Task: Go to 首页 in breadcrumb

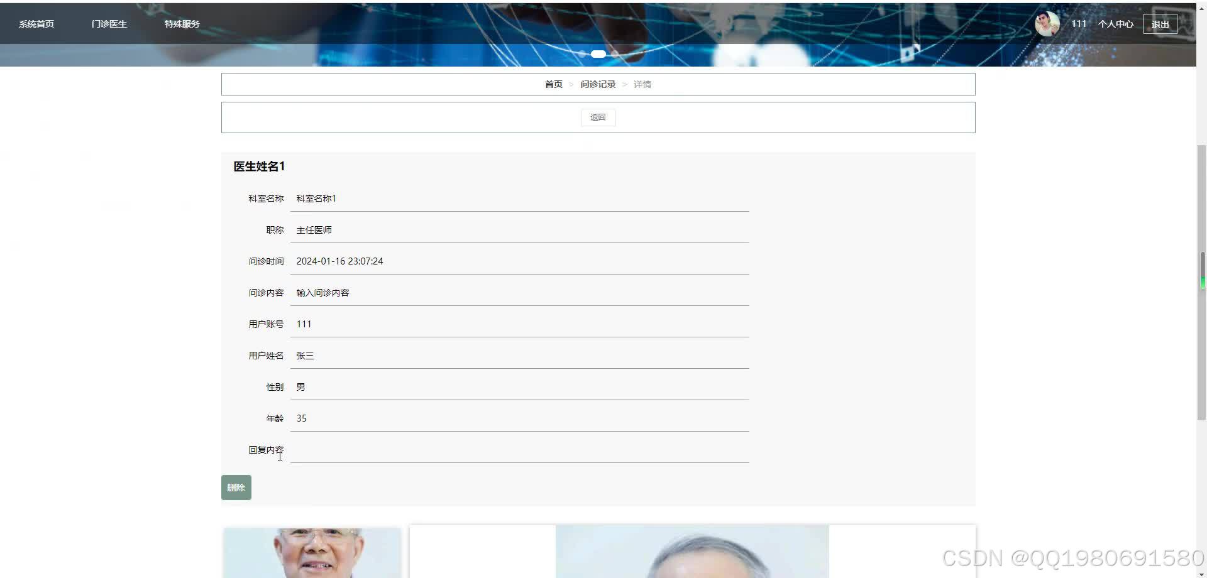Action: (x=554, y=84)
